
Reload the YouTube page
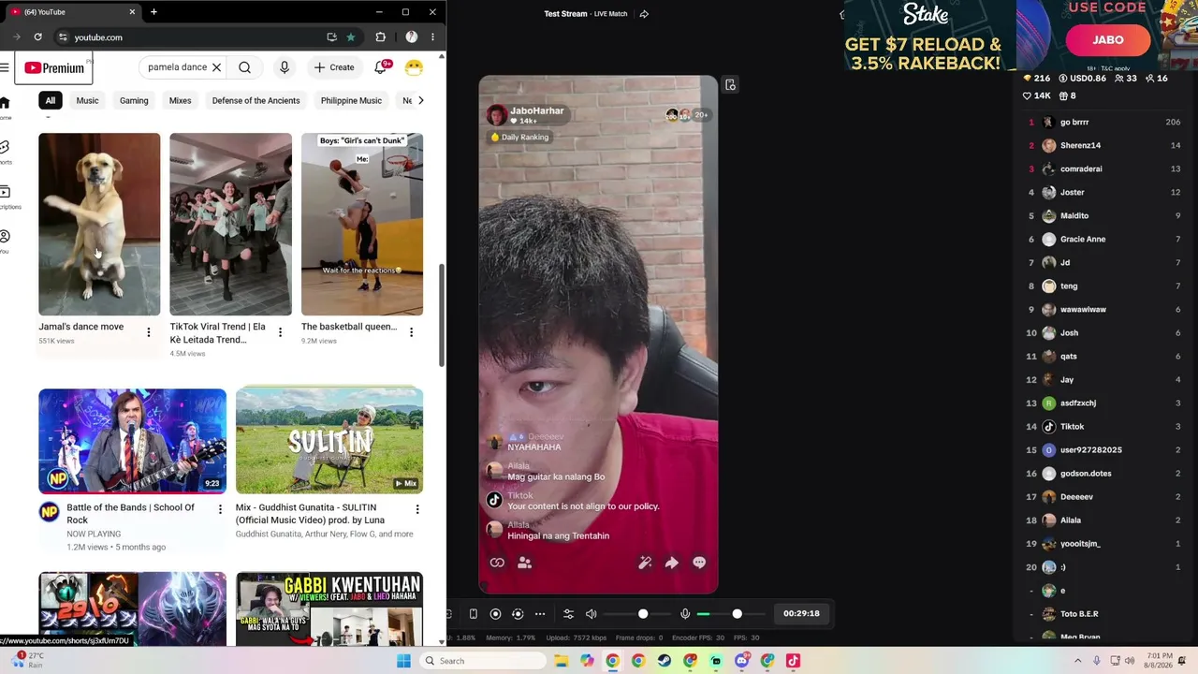[37, 37]
